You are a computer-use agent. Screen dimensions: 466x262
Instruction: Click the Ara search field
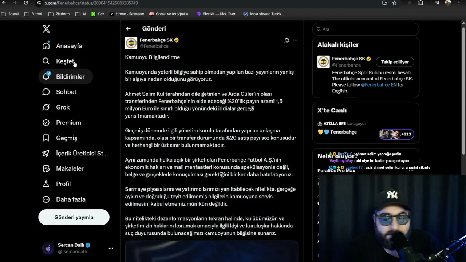(366, 29)
